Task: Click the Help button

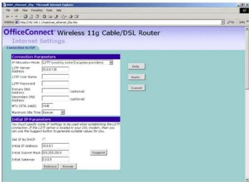Action: pos(136,66)
